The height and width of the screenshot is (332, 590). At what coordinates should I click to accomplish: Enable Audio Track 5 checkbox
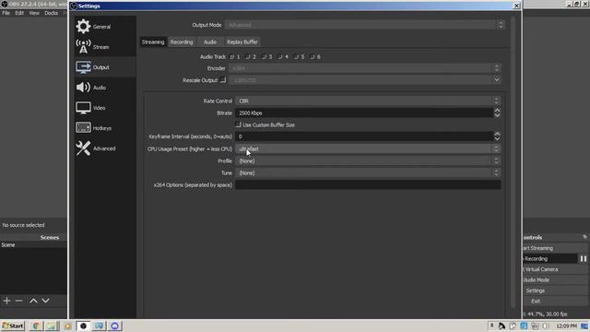tap(297, 57)
